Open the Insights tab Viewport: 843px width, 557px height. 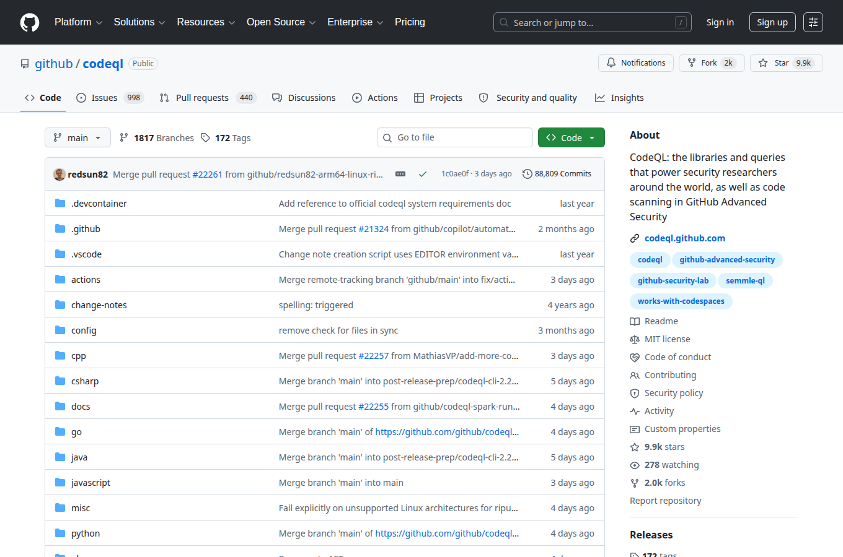pos(619,98)
